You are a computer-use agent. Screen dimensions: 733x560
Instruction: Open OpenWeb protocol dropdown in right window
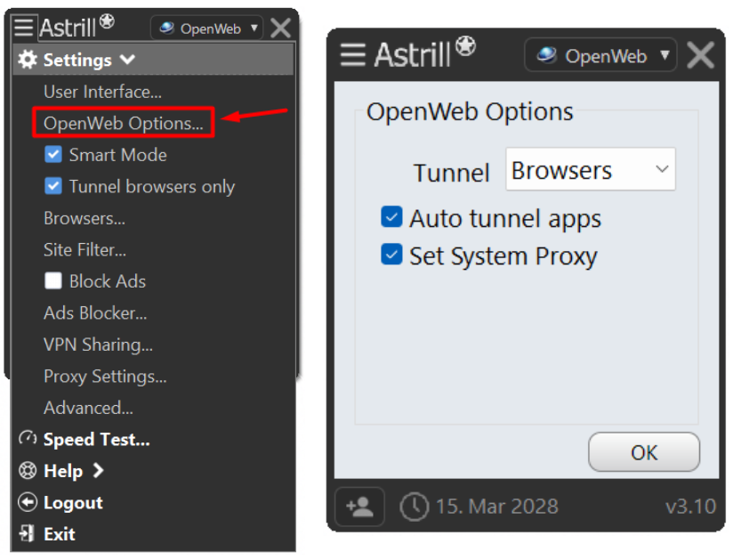click(x=600, y=55)
